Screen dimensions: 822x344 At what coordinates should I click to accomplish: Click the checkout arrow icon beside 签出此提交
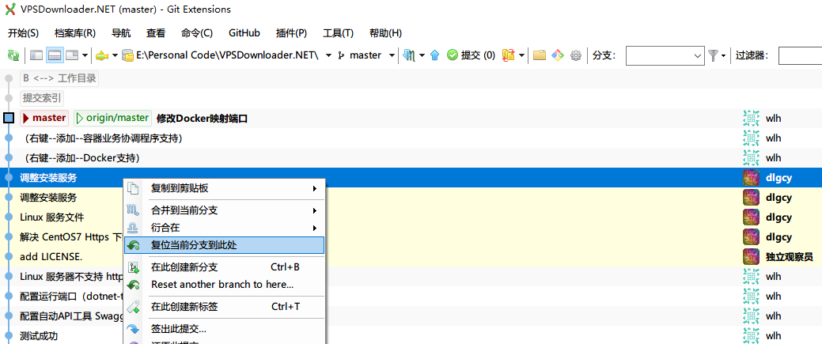click(x=133, y=329)
